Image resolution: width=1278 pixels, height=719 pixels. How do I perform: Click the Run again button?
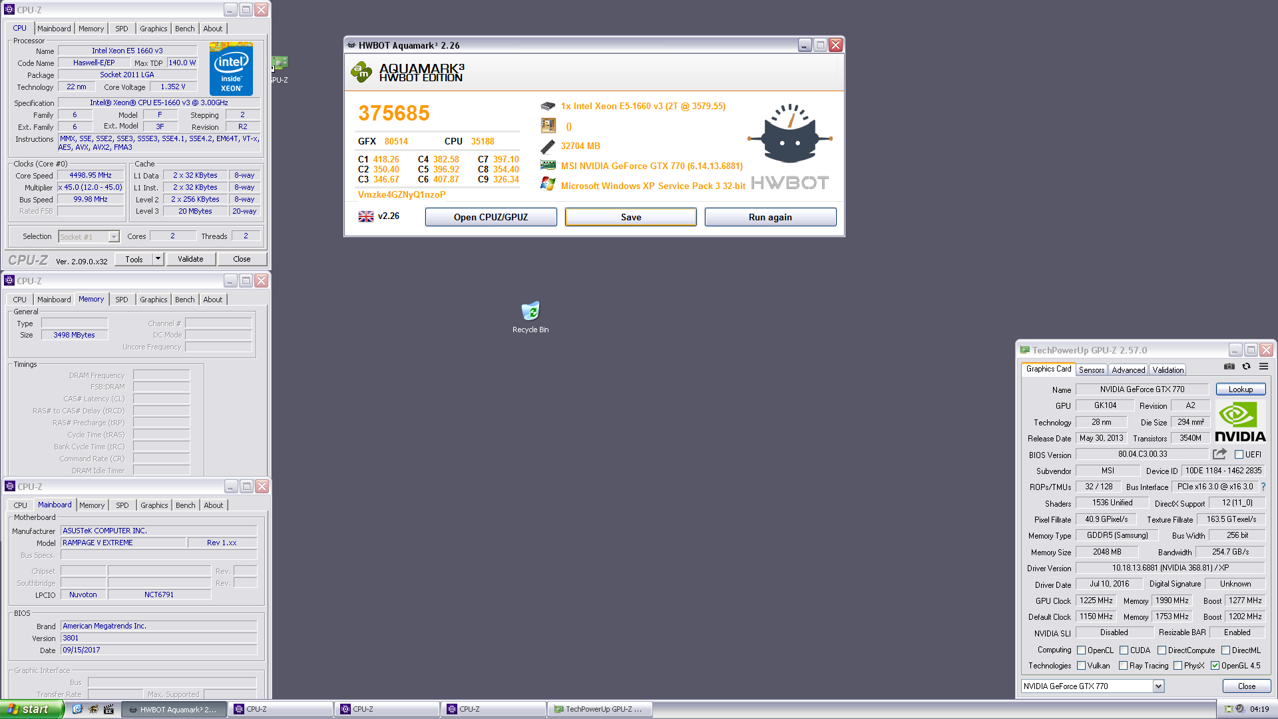pos(770,217)
